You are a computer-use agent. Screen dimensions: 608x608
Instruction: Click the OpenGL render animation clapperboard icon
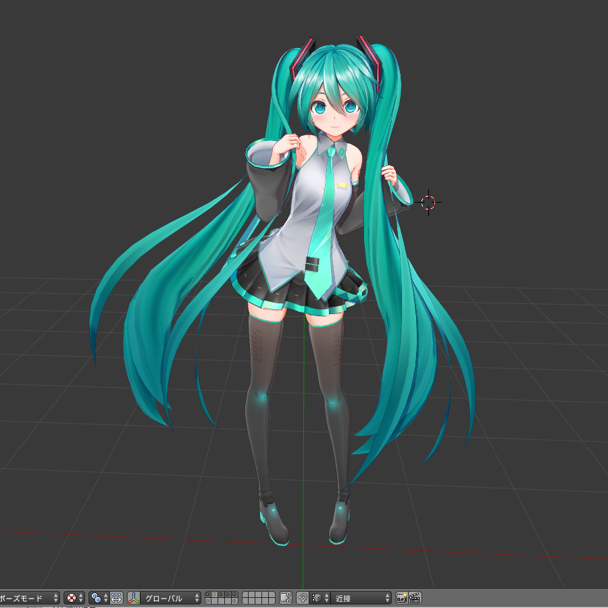pos(415,598)
